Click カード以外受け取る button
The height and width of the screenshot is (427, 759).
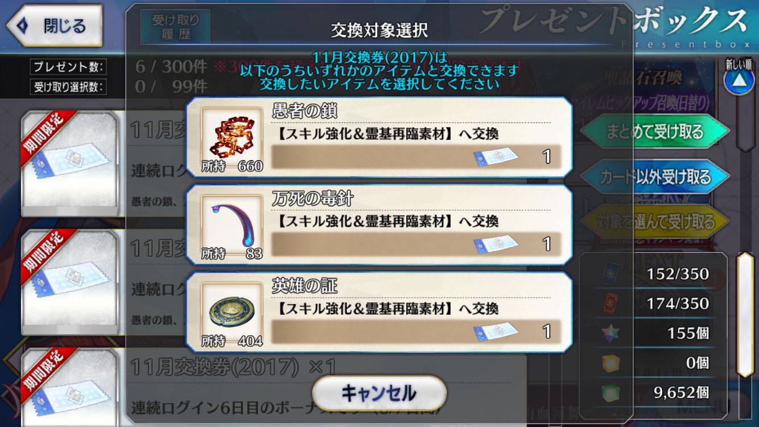(x=655, y=177)
